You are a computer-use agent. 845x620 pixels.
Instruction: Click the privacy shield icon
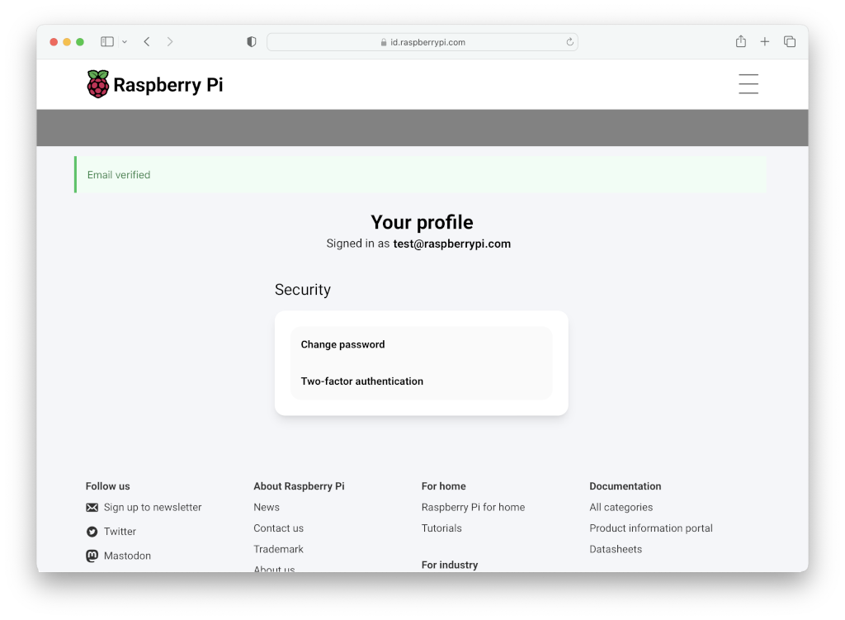(251, 41)
